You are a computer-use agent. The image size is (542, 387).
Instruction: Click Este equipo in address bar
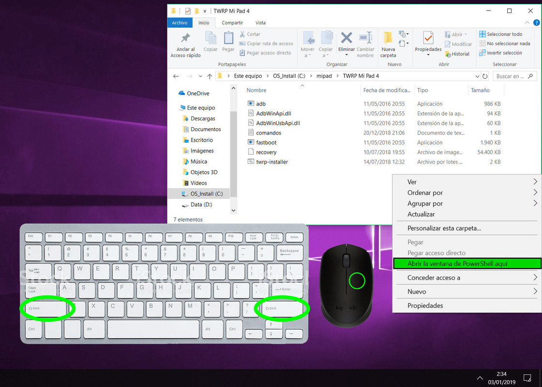[248, 76]
